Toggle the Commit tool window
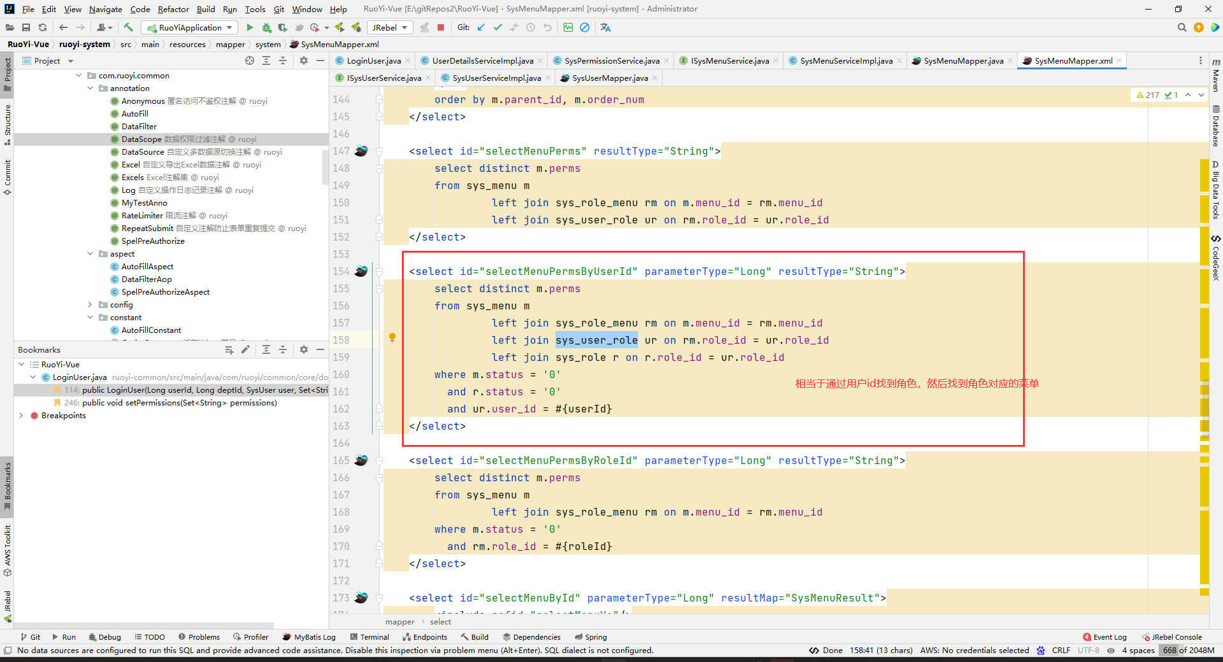The width and height of the screenshot is (1223, 662). (7, 178)
